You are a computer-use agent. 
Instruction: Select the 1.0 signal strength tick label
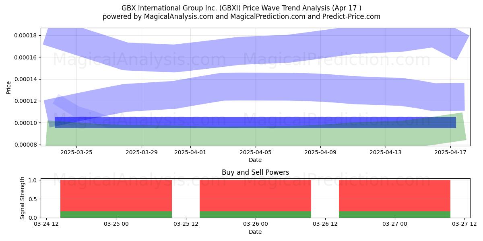coord(33,180)
